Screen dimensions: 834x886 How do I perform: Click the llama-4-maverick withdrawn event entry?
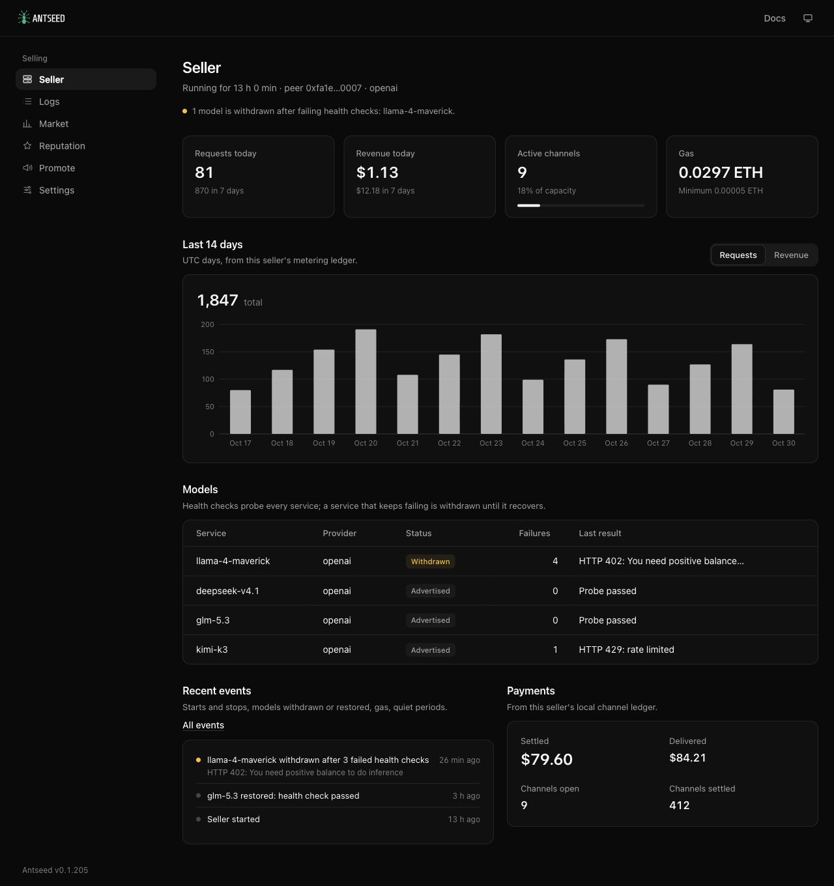click(x=338, y=765)
